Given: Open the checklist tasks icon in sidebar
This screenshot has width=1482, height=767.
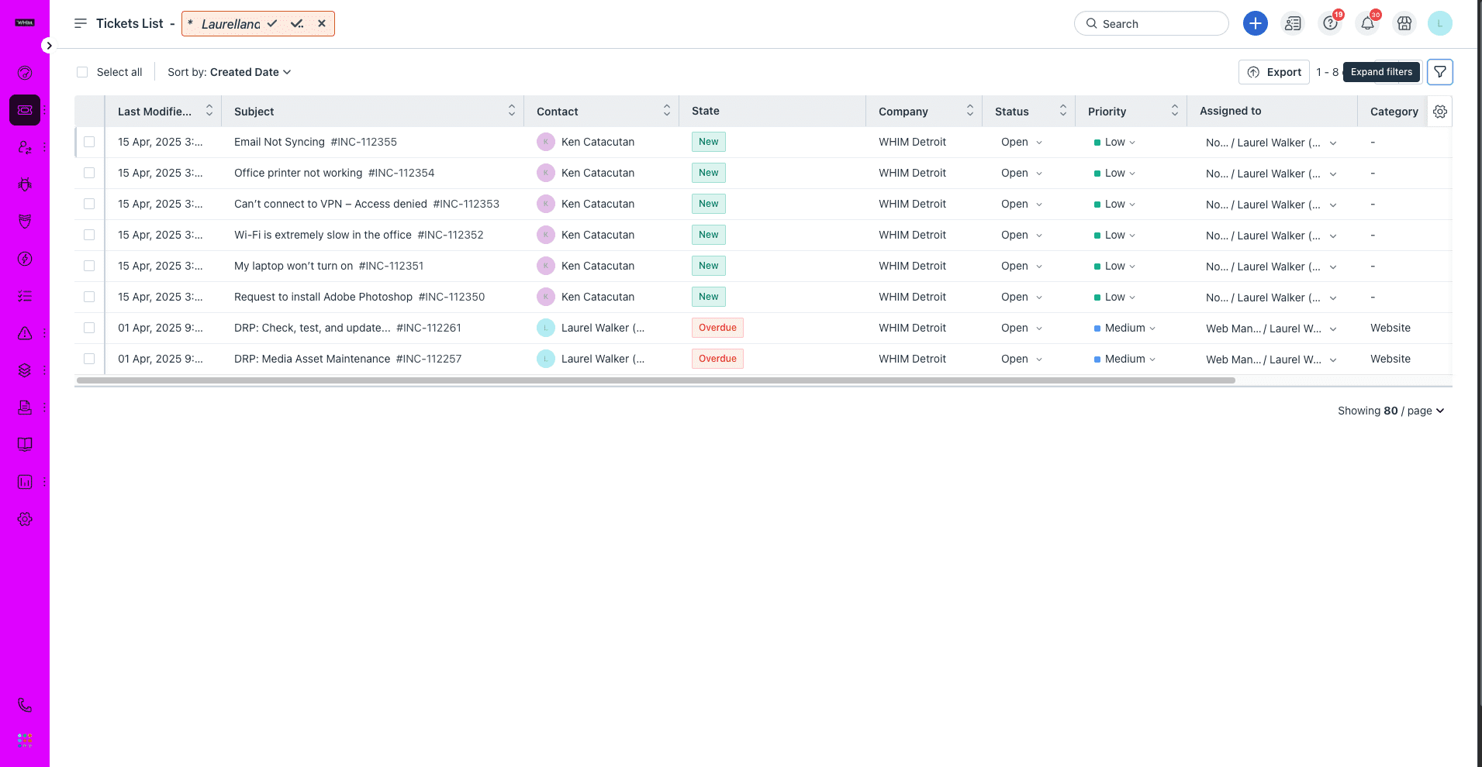Looking at the screenshot, I should click(x=25, y=296).
